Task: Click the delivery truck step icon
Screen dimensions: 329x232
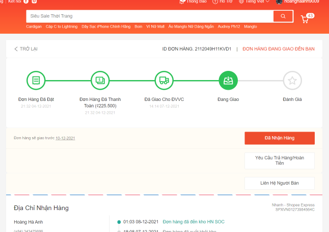Action: [x=164, y=80]
